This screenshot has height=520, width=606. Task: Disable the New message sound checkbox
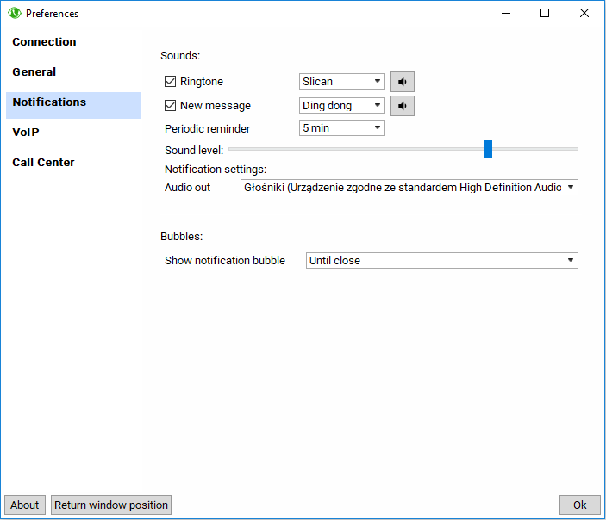click(x=170, y=106)
